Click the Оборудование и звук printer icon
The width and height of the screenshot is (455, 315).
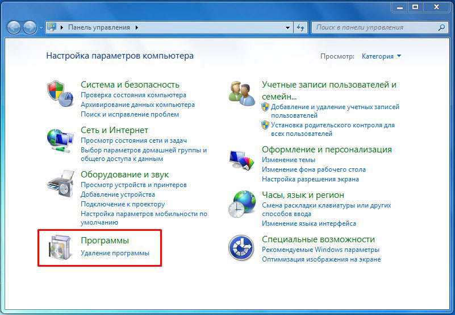tap(61, 184)
